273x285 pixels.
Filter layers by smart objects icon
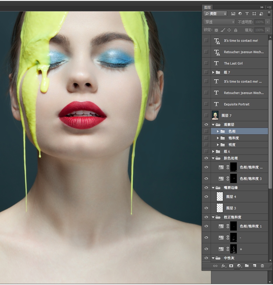261,14
